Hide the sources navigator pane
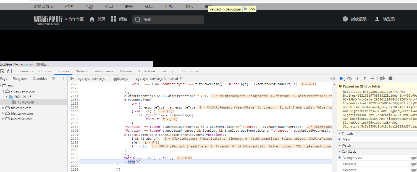Viewport: 417px width, 172px height. pyautogui.click(x=72, y=79)
